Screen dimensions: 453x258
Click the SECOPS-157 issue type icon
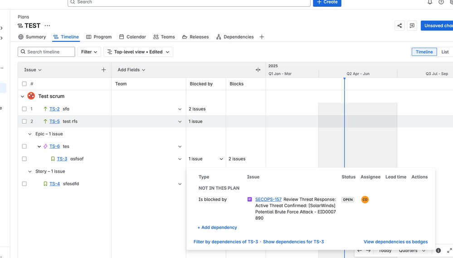point(249,199)
